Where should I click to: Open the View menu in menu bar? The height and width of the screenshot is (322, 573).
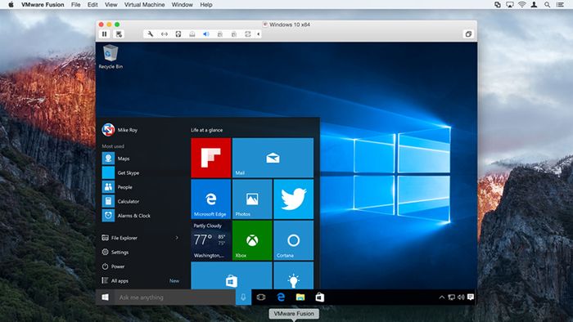[111, 5]
